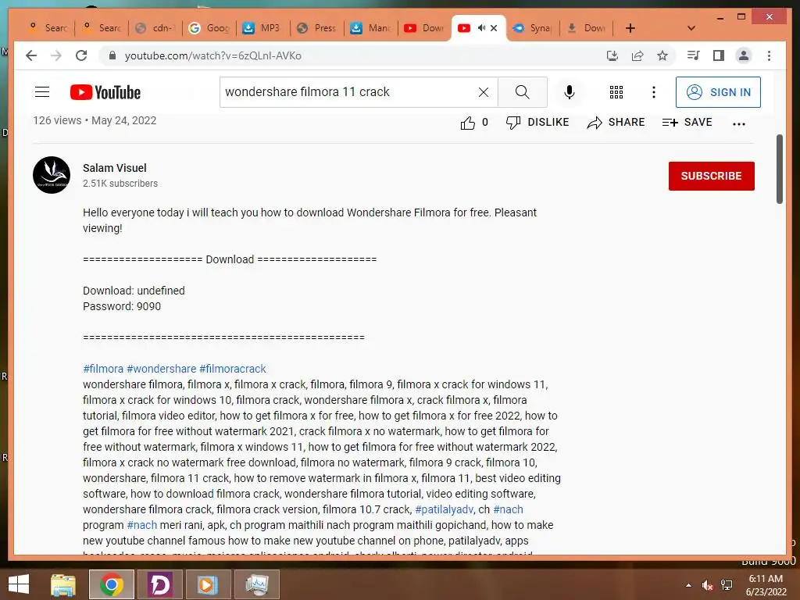Screen dimensions: 800x600
Task: Reload the YouTube page
Action: [81, 55]
